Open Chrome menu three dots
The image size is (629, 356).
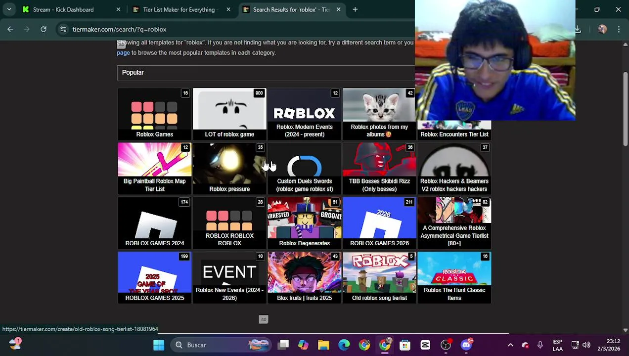619,30
